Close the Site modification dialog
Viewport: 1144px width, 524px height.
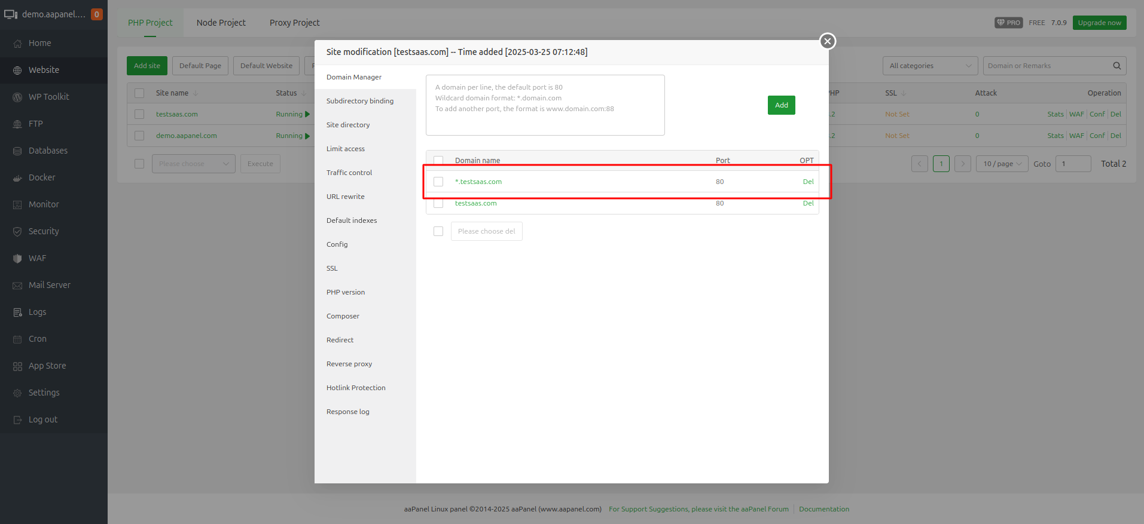(x=827, y=41)
